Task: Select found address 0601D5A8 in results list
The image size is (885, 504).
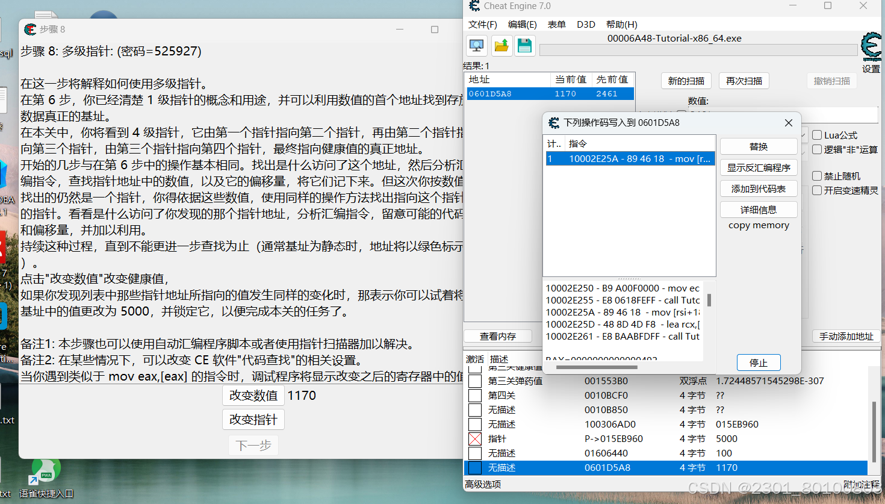Action: (x=550, y=94)
